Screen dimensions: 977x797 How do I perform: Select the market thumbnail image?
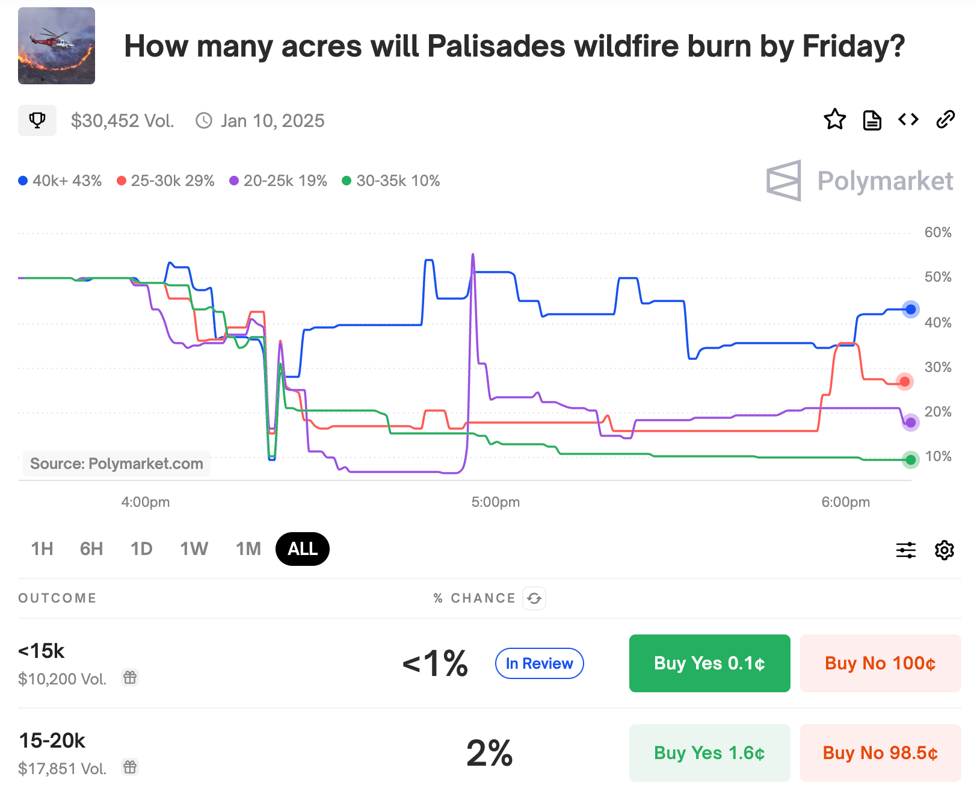pyautogui.click(x=56, y=46)
